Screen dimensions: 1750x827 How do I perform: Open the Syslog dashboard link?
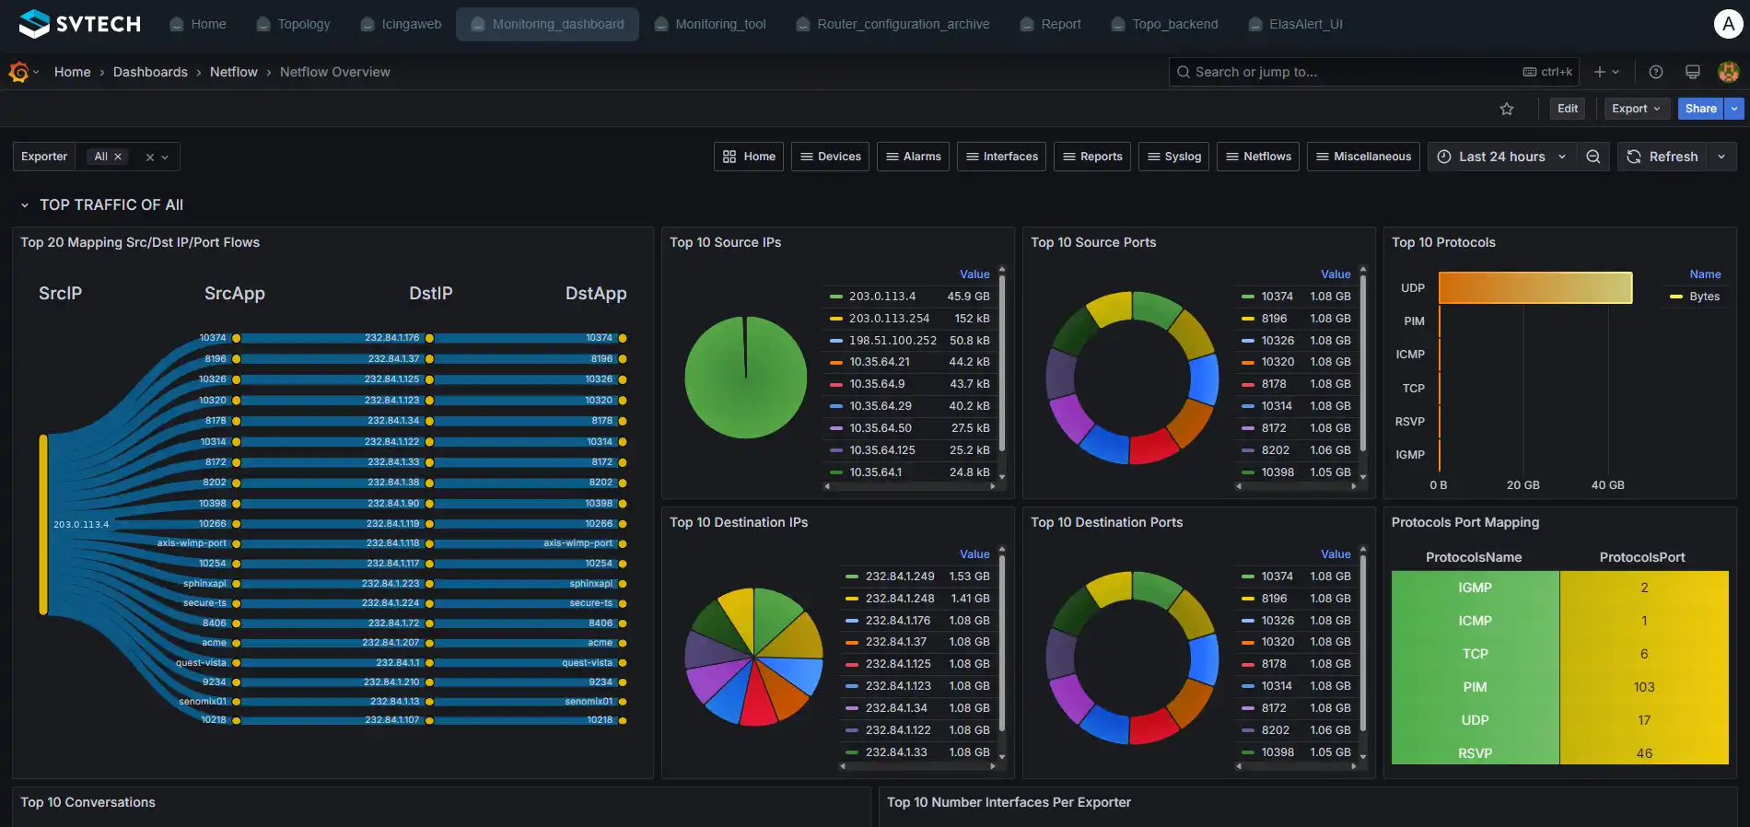[x=1174, y=157]
